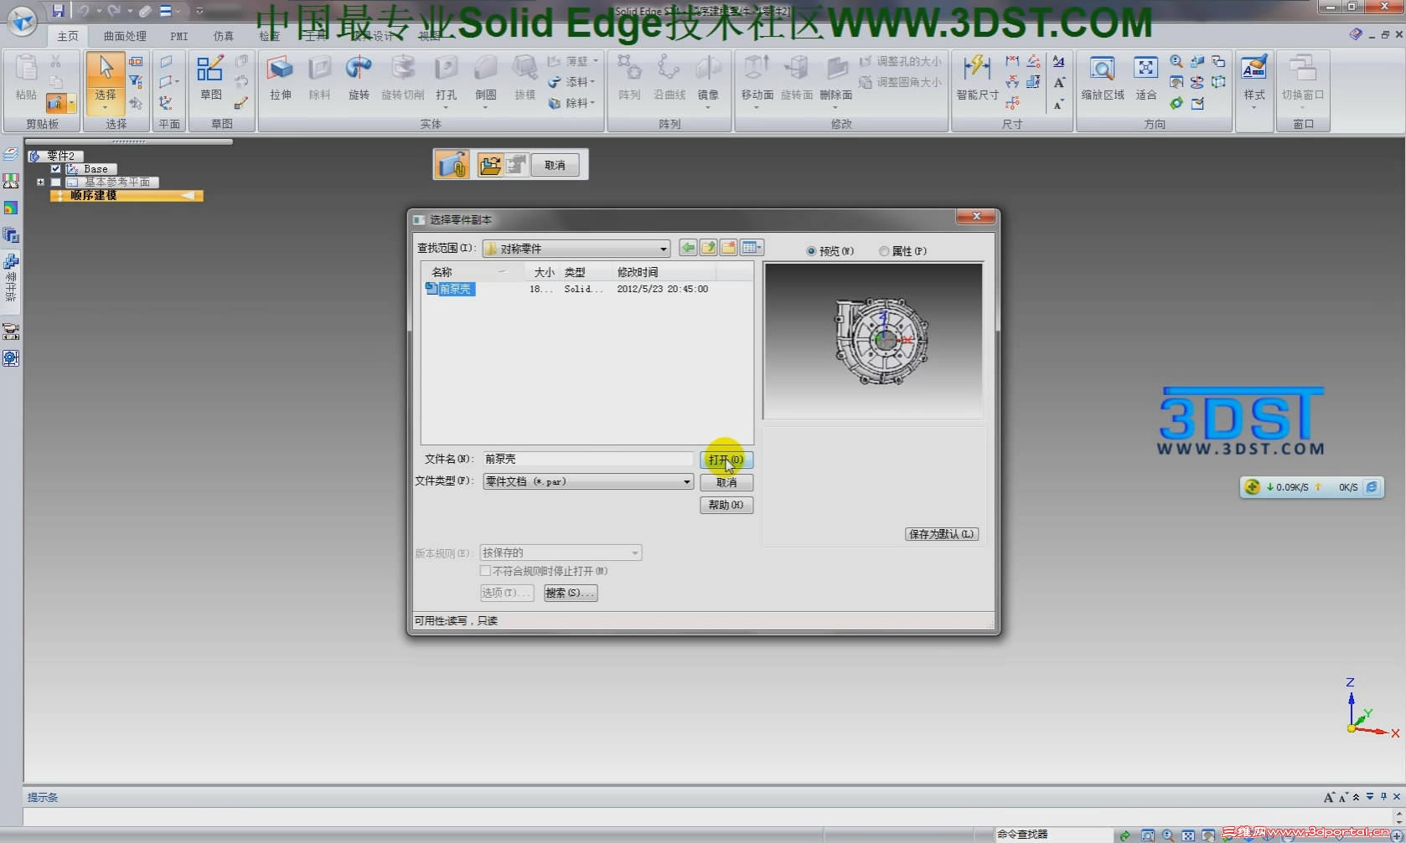Switch to the 曲面处理 ribbon tab
The height and width of the screenshot is (843, 1406).
pos(123,36)
